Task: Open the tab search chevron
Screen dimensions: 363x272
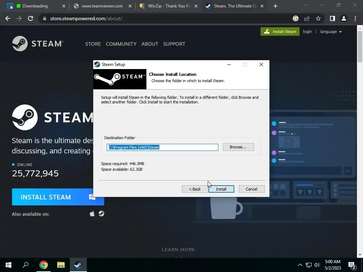Action: pos(306,5)
